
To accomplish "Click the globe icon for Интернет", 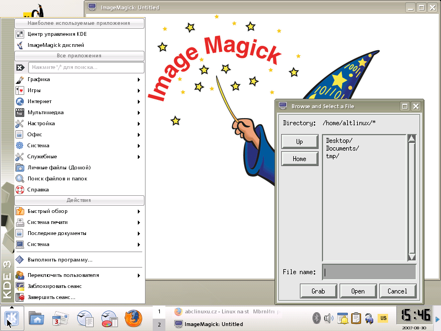I will pos(20,102).
